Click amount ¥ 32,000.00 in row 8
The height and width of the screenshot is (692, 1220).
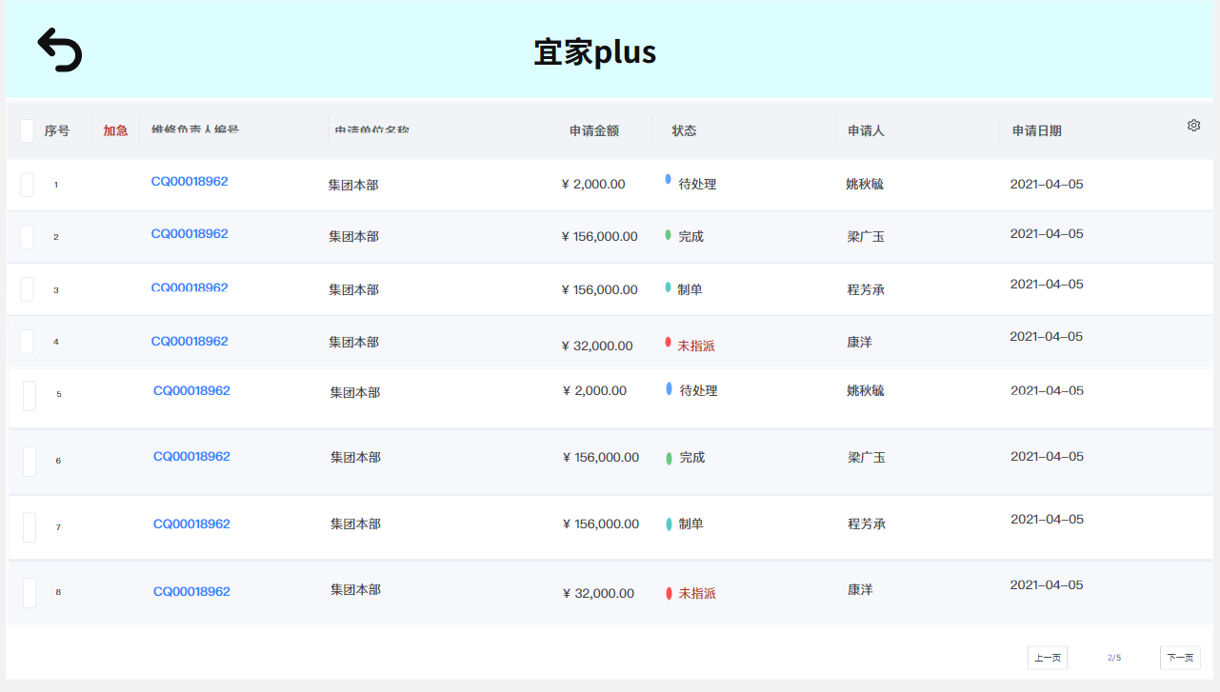coord(598,593)
